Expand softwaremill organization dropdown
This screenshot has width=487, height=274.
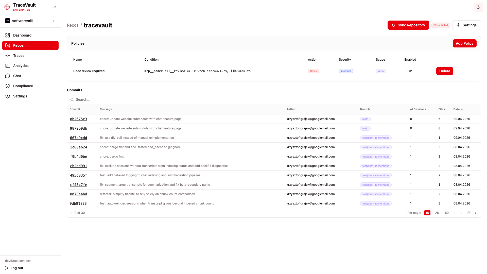pos(54,21)
